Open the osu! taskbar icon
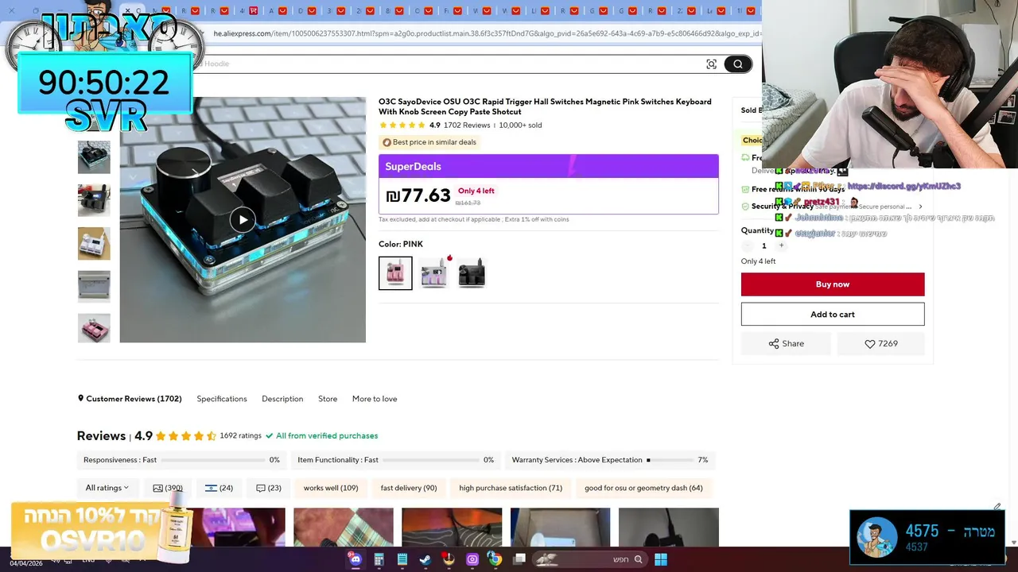The image size is (1018, 572). [x=449, y=559]
